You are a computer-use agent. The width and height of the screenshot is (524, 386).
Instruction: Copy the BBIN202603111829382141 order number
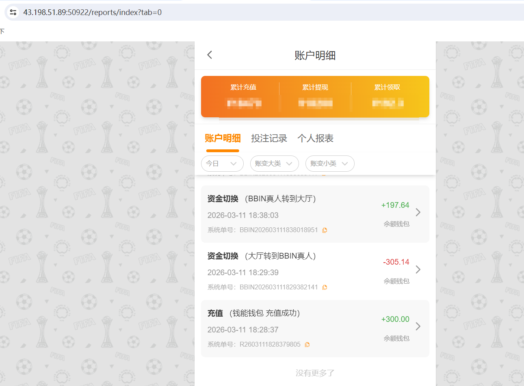tap(324, 287)
